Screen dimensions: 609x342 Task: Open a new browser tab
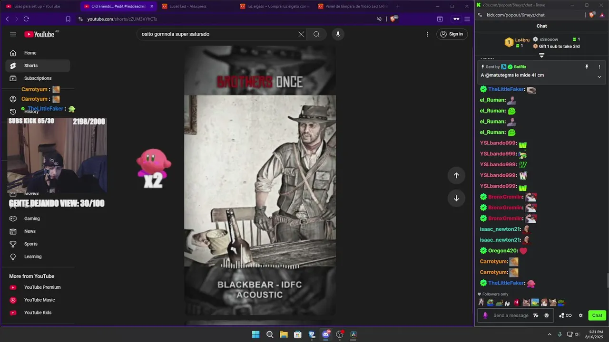click(398, 6)
